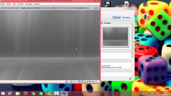Open the Berkas menu in the VM window
Viewport: 171px width, 96px height.
coord(3,4)
